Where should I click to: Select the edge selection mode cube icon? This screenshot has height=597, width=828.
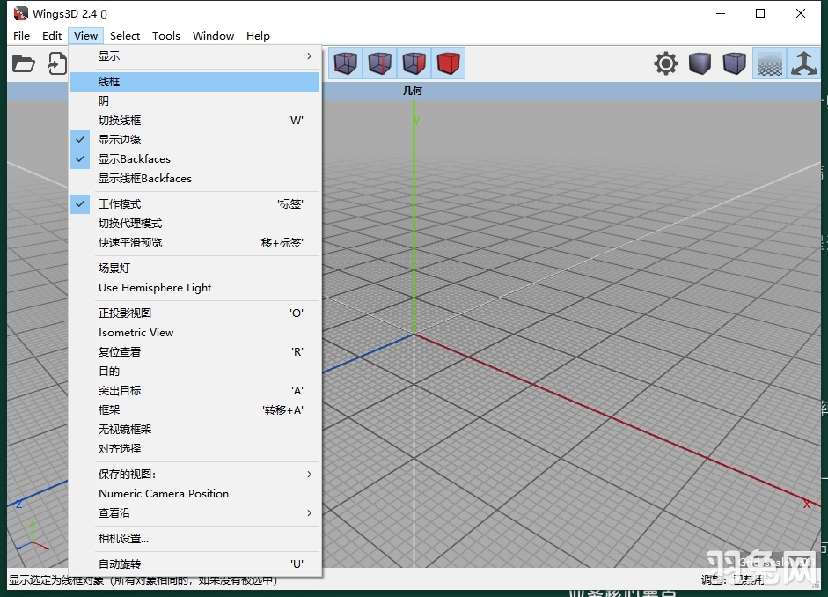pyautogui.click(x=380, y=63)
